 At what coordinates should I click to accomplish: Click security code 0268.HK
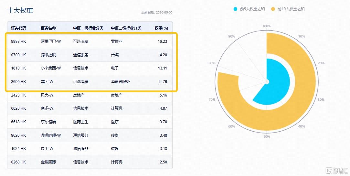[18, 162]
